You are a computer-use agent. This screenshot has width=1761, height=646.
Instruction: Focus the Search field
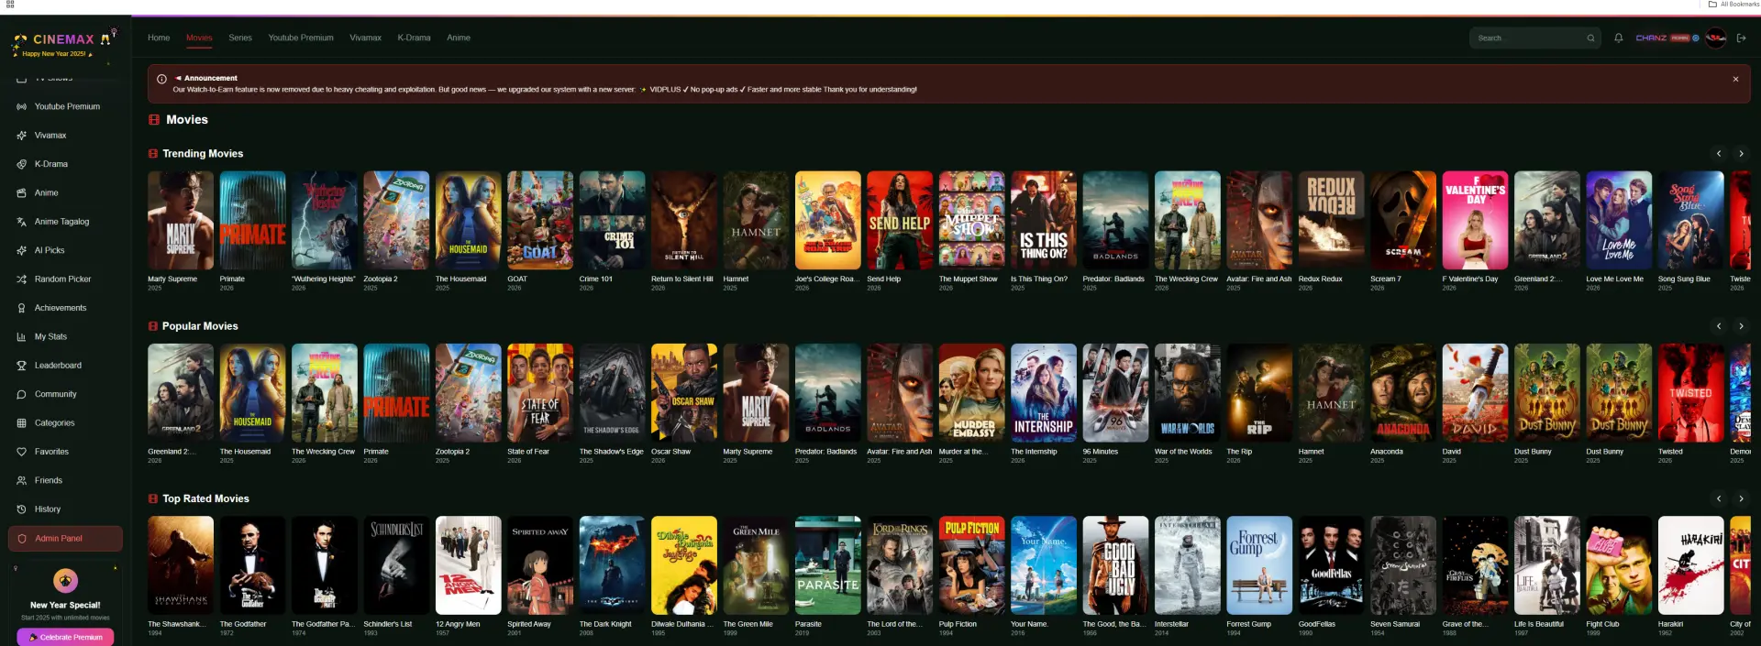1534,38
